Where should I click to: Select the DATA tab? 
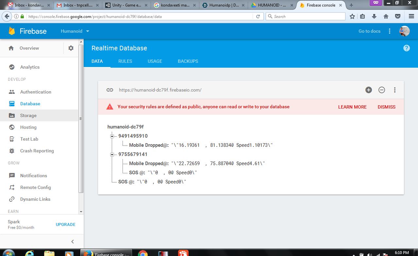coord(97,61)
